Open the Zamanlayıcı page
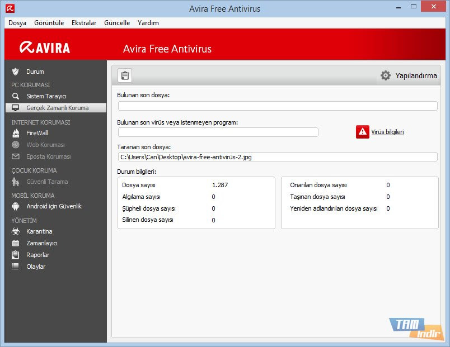450x347 pixels. [x=42, y=243]
